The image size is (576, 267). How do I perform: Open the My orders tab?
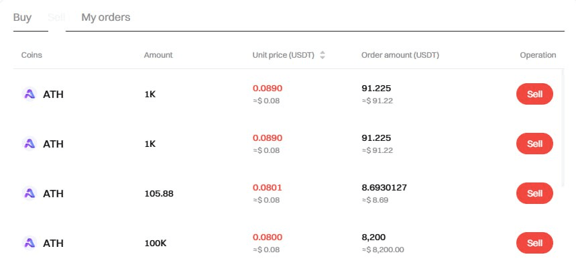(106, 17)
